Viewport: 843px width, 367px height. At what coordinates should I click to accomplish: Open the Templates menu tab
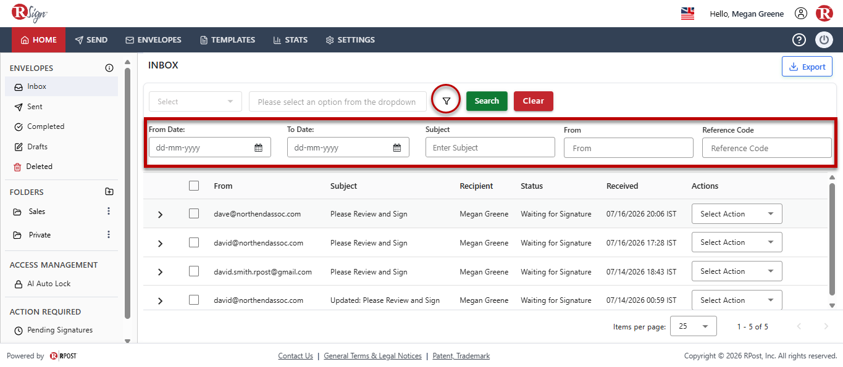(227, 39)
